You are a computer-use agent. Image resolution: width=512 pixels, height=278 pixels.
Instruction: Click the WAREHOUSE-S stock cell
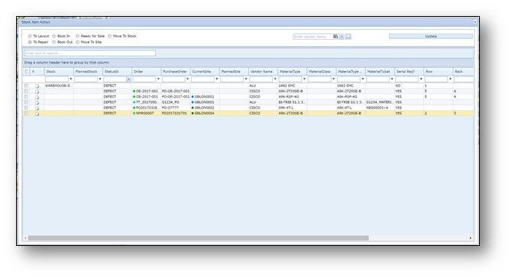click(x=59, y=86)
